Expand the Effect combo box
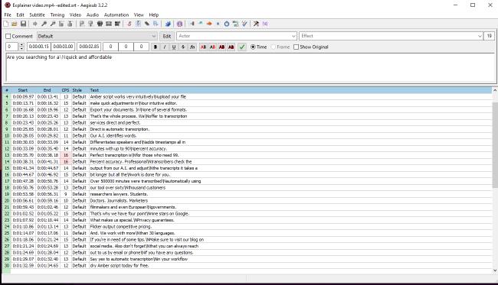The height and width of the screenshot is (285, 498). tap(480, 36)
